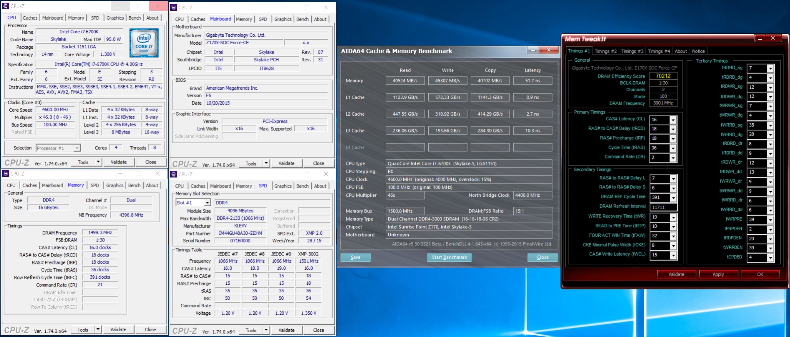Expand the CAS# Latency (CL) dropdown in Mem TweakIt

coord(673,120)
